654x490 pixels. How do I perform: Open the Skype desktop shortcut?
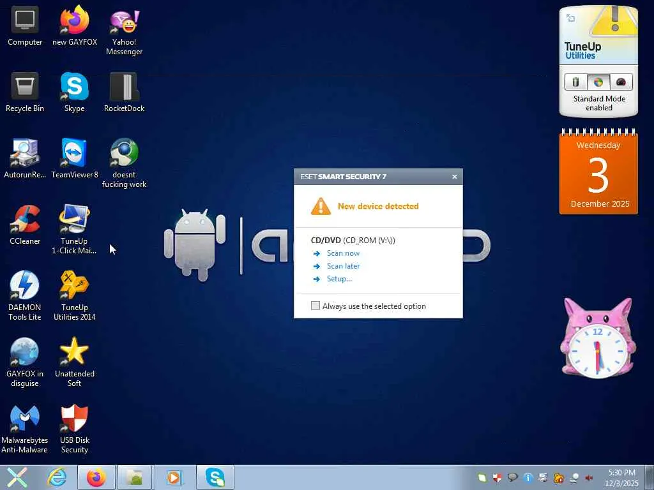click(74, 93)
